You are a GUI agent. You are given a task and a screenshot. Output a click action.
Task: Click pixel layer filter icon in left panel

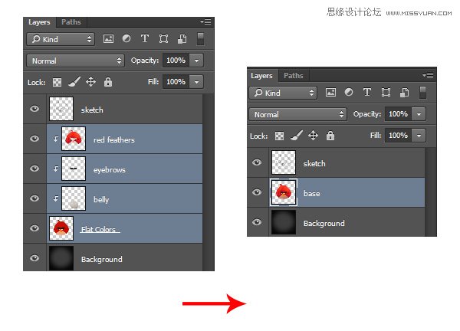(x=108, y=39)
